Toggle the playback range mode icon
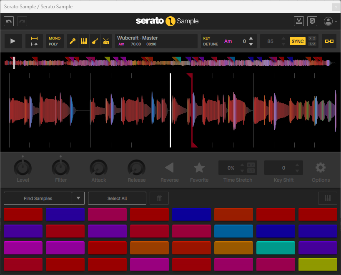 (x=34, y=41)
